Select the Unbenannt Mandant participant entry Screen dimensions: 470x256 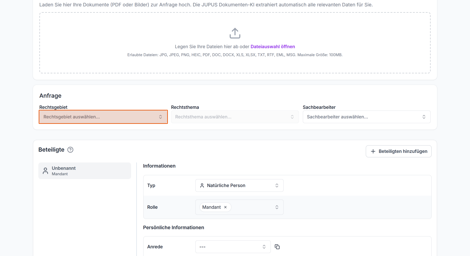tap(85, 171)
